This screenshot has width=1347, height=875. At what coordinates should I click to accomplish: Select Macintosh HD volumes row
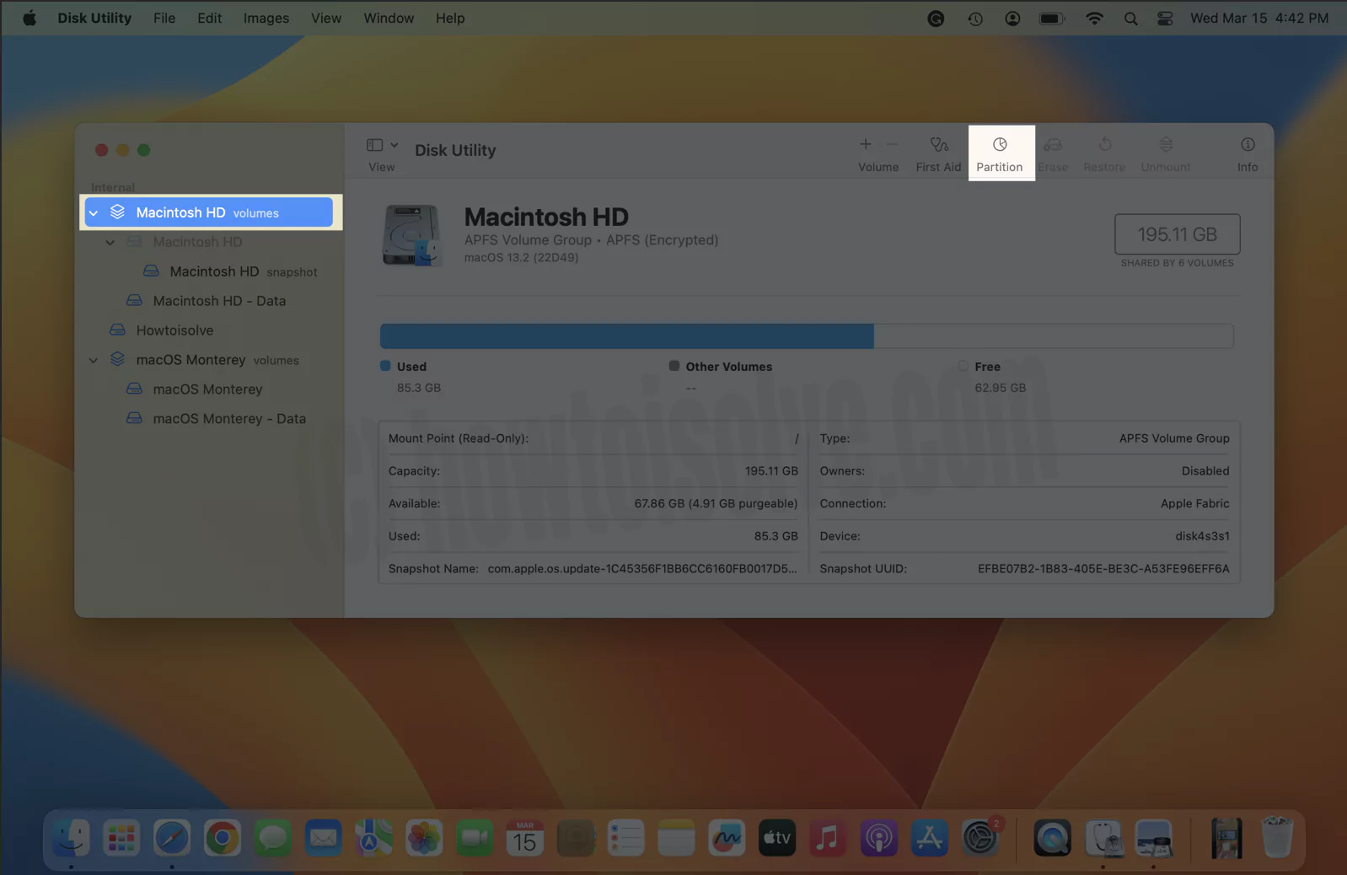pyautogui.click(x=209, y=212)
